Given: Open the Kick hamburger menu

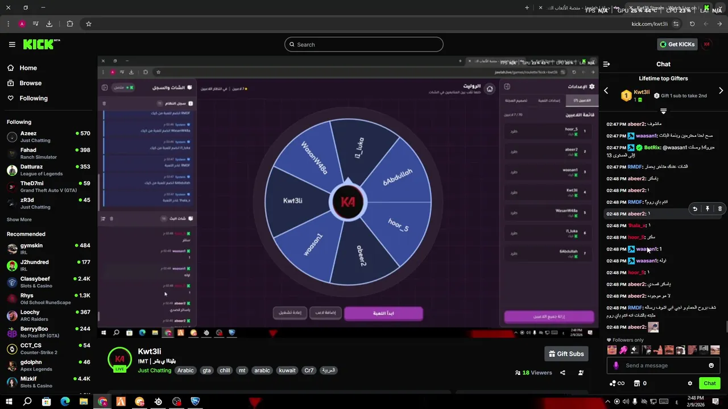Looking at the screenshot, I should (12, 44).
